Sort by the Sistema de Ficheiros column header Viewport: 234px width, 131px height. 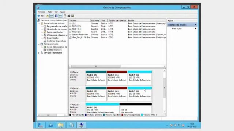[x=117, y=20]
